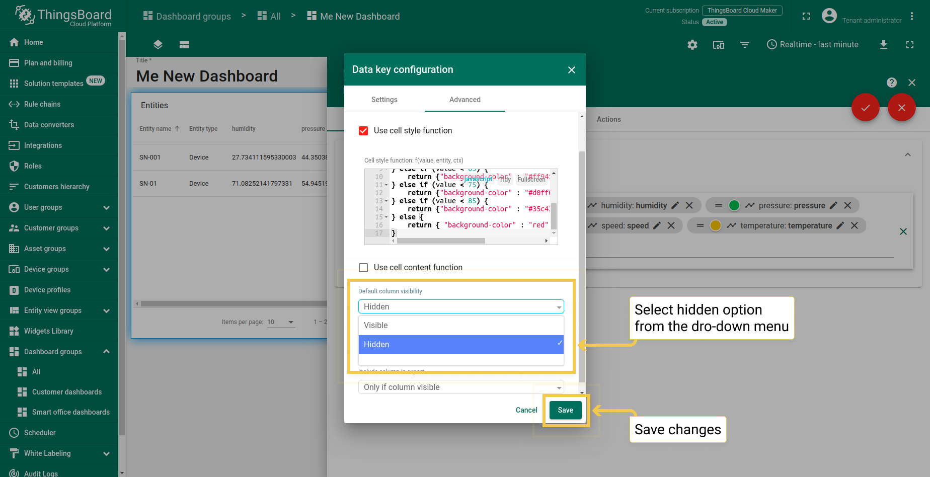Edit the humidity data key pencil icon
The height and width of the screenshot is (477, 930).
point(675,205)
